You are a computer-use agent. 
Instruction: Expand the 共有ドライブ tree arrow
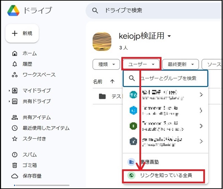[x=9, y=102]
